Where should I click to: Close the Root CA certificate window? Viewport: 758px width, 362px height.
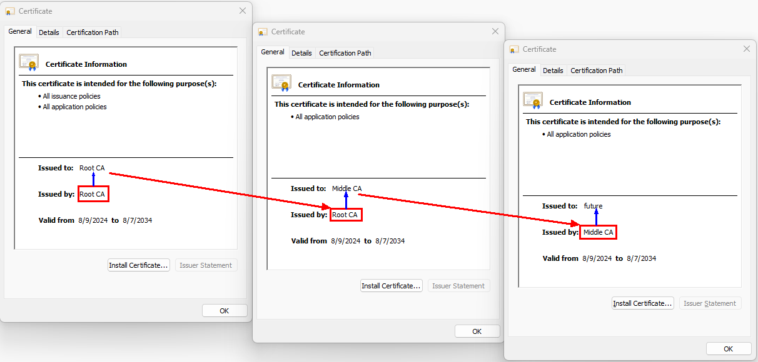[x=243, y=11]
